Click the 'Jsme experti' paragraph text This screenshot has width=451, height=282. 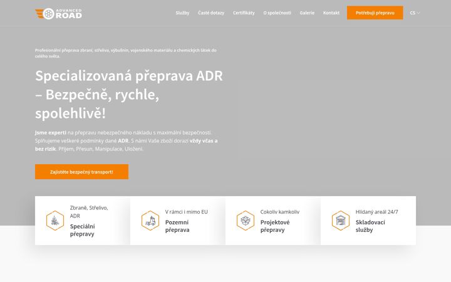point(127,141)
